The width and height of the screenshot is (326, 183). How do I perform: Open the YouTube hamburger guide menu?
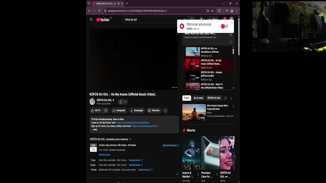coord(91,20)
